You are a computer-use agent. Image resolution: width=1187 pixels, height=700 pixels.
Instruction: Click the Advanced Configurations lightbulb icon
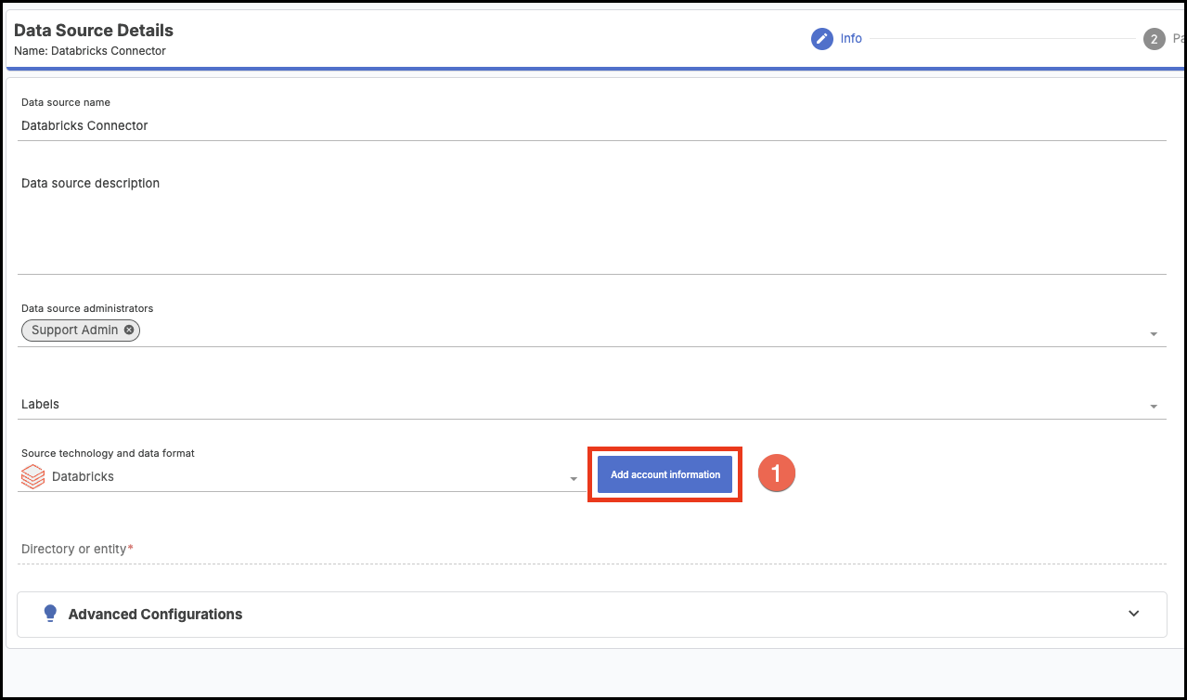pos(50,614)
